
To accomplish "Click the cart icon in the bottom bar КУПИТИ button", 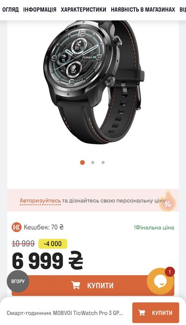I will pyautogui.click(x=142, y=312).
